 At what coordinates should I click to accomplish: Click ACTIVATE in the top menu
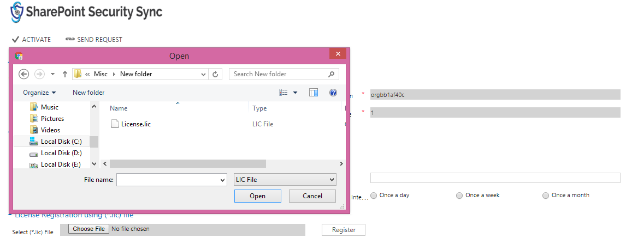pos(32,39)
